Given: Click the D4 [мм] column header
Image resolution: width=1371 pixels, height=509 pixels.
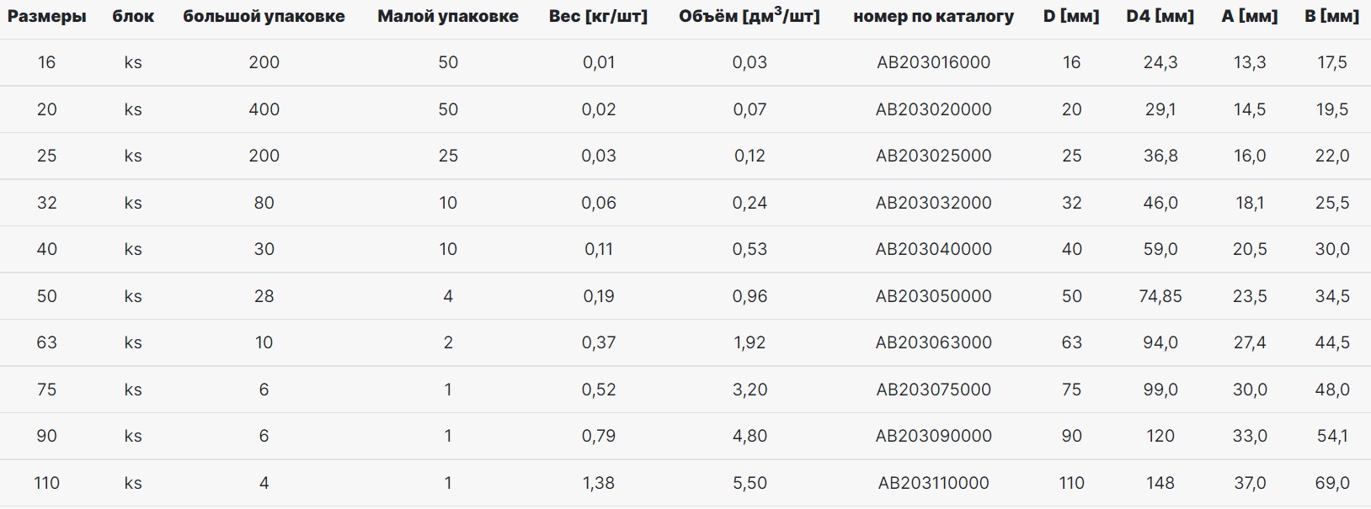Looking at the screenshot, I should click(1160, 16).
